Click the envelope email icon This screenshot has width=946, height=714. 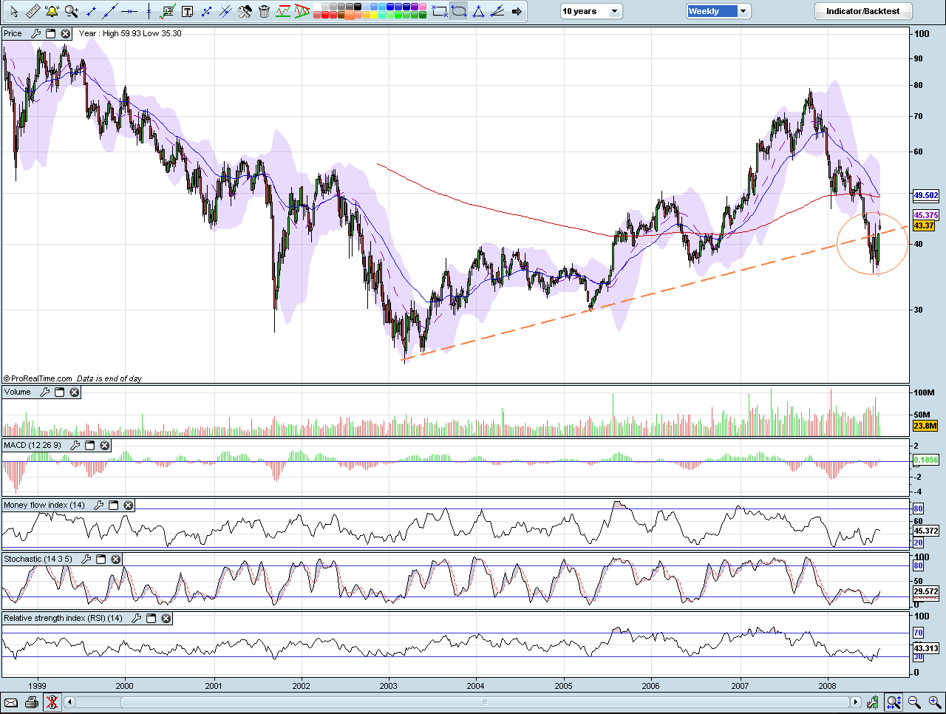11,702
